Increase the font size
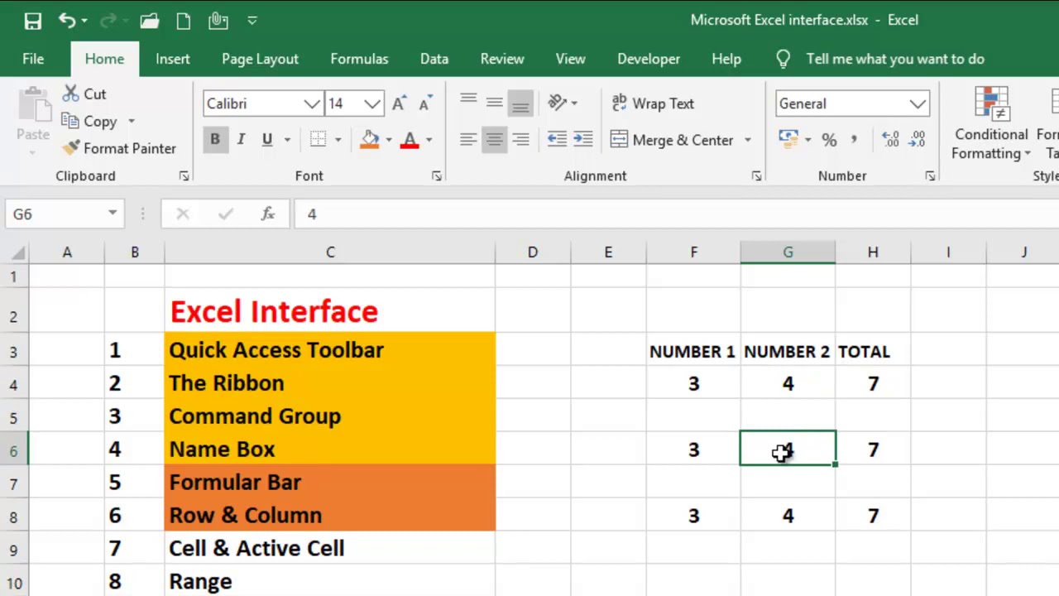The height and width of the screenshot is (596, 1059). point(399,103)
